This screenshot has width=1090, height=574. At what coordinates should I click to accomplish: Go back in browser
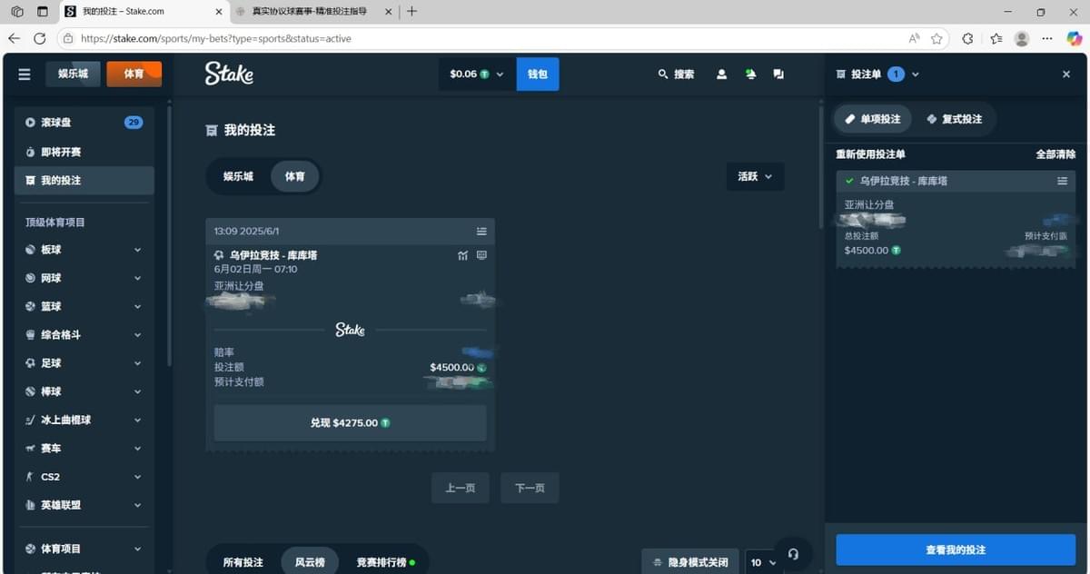(x=14, y=38)
